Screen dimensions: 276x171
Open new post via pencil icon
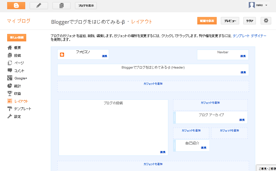(39, 6)
